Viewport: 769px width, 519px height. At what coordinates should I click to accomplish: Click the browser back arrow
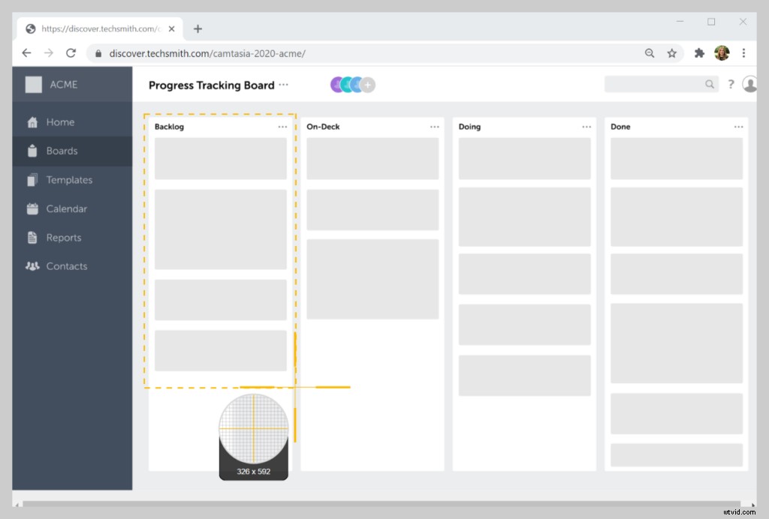[27, 53]
